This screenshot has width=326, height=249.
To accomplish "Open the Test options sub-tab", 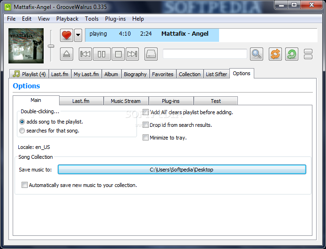I will (x=216, y=101).
